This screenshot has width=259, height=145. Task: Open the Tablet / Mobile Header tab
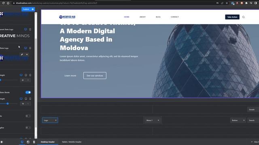72,142
